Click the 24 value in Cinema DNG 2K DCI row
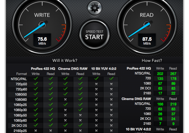Viewport: 189px width, 133px height. click(173, 119)
